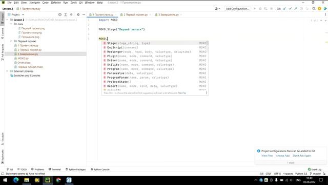Click Expand All icon in Project panel

coord(66,14)
